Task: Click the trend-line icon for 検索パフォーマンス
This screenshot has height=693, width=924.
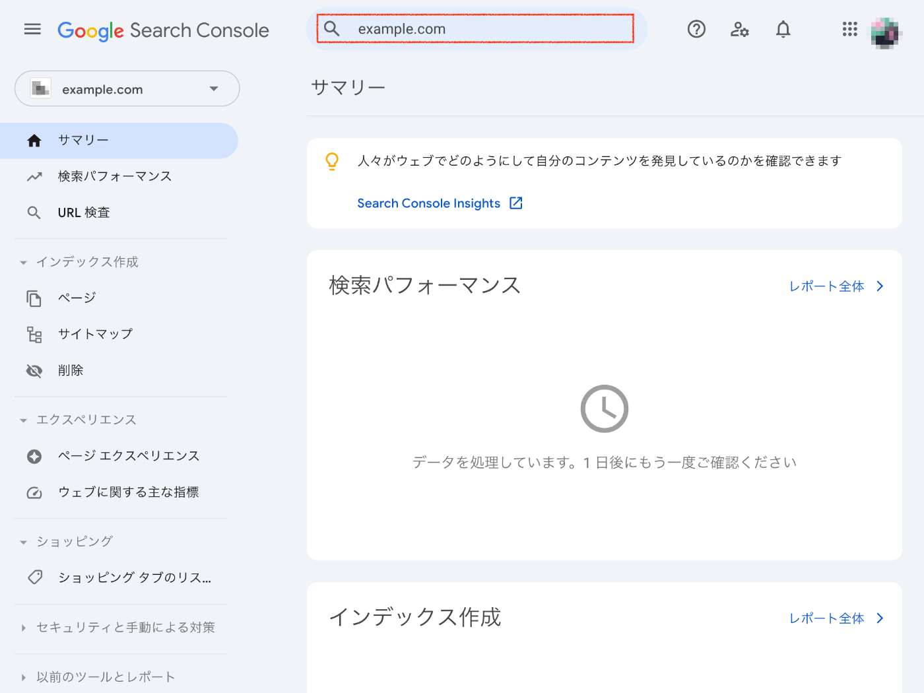Action: [x=34, y=177]
